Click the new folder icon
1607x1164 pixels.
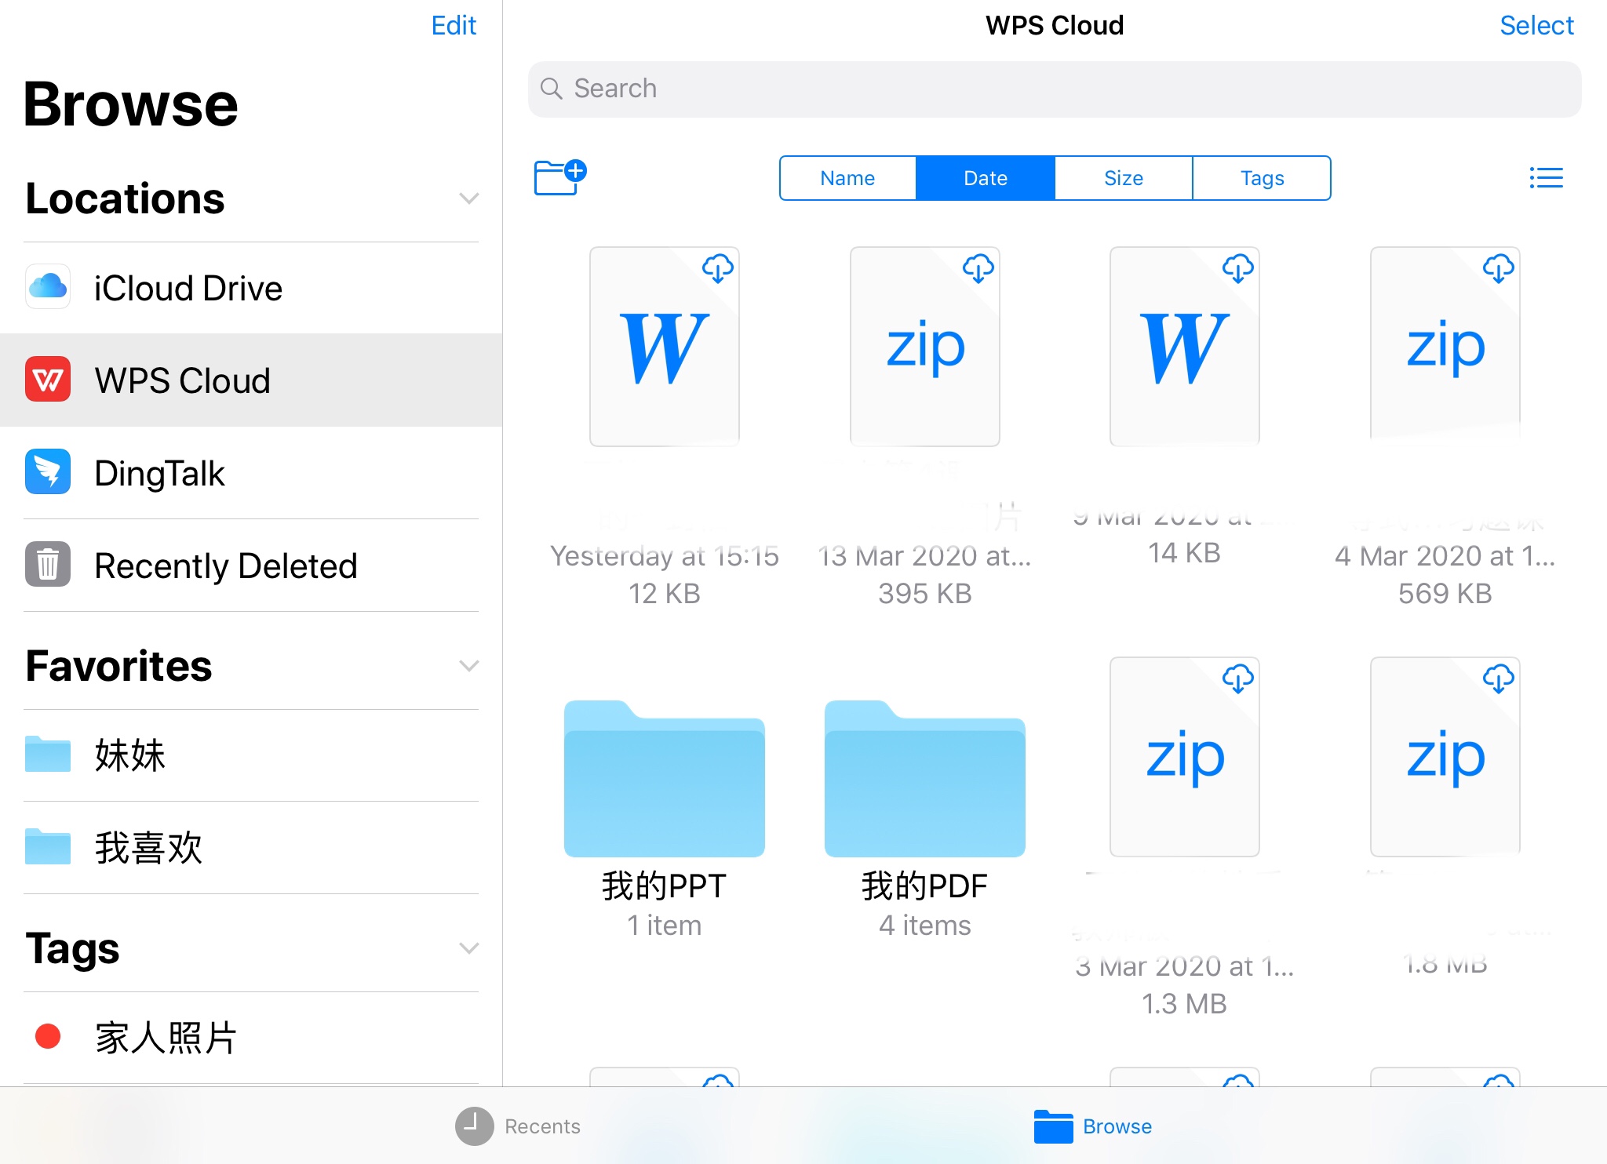tap(559, 177)
